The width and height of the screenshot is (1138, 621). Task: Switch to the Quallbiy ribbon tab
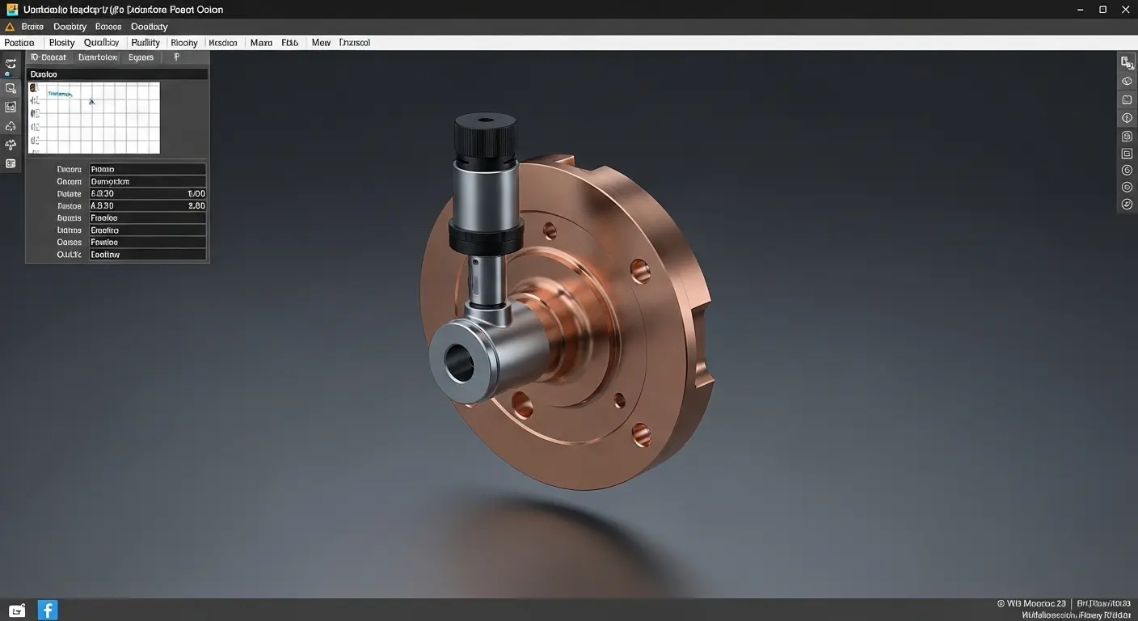101,43
